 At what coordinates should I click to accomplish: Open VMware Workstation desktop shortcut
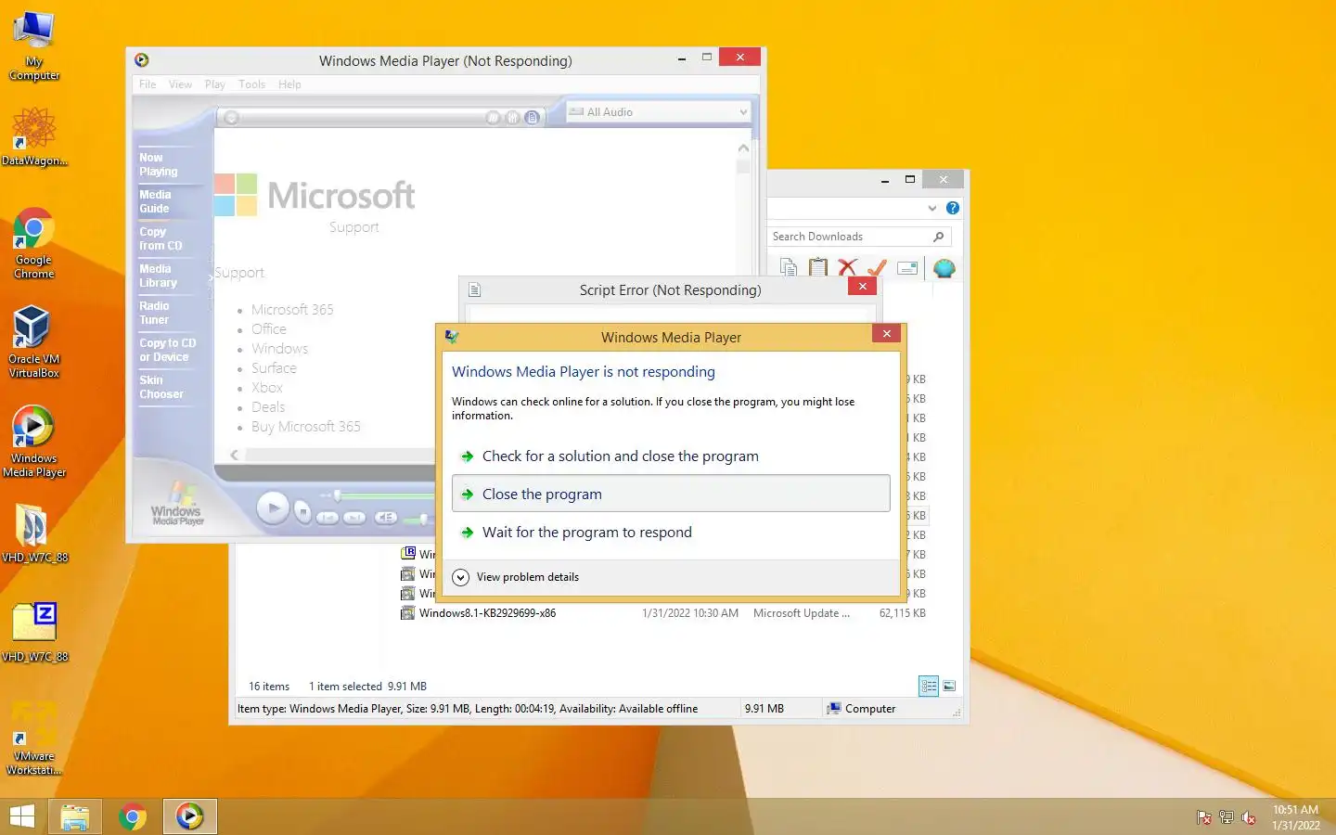(34, 739)
